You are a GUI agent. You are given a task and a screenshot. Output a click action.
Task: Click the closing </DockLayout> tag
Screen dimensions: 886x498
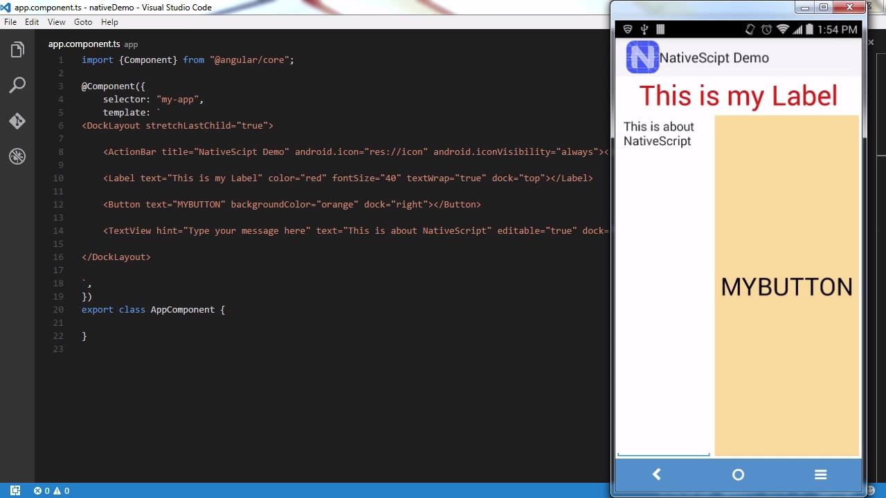(x=116, y=257)
